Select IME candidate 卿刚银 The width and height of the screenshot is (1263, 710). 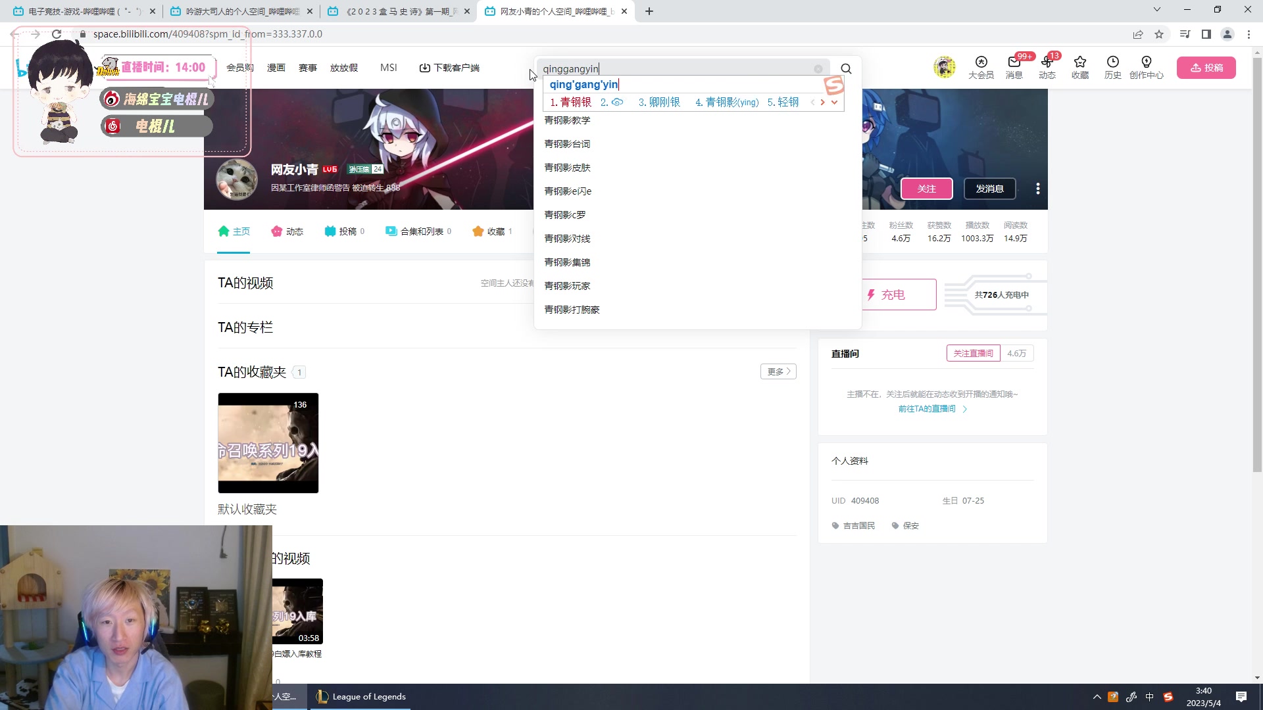point(659,102)
